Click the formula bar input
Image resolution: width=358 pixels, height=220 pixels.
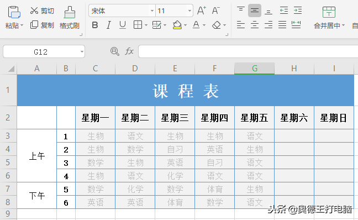[x=248, y=51]
